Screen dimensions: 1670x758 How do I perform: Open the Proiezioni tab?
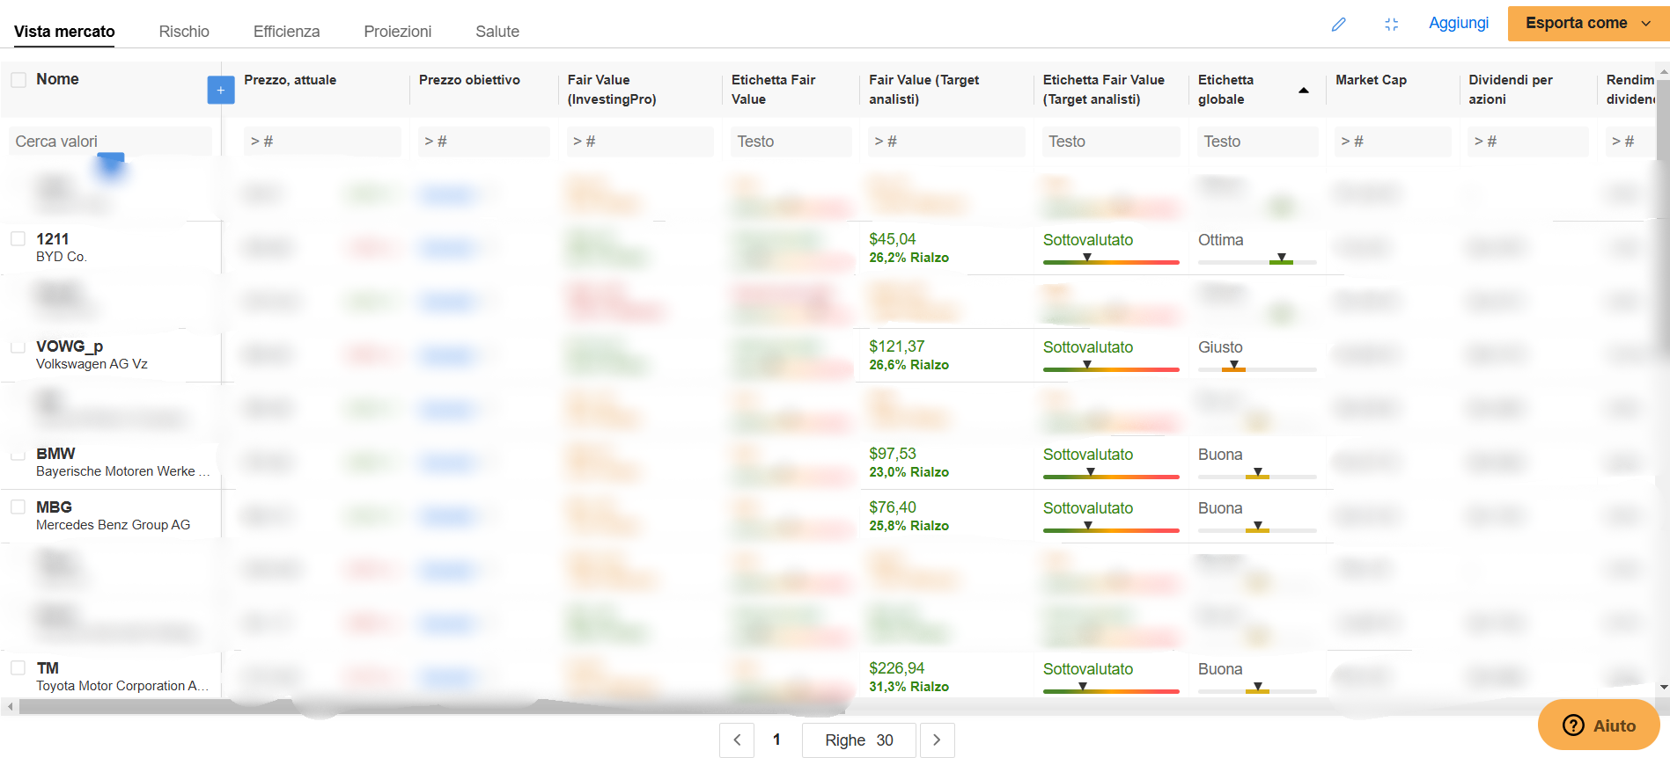[x=398, y=32]
